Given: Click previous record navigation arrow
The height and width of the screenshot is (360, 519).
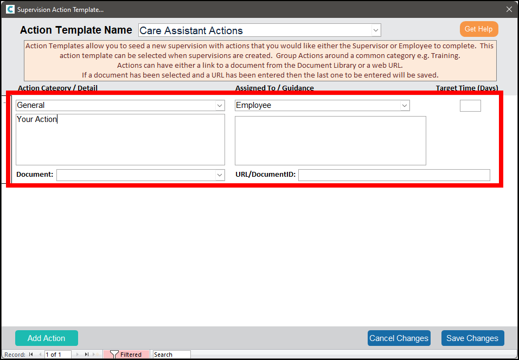Looking at the screenshot, I should [x=40, y=355].
